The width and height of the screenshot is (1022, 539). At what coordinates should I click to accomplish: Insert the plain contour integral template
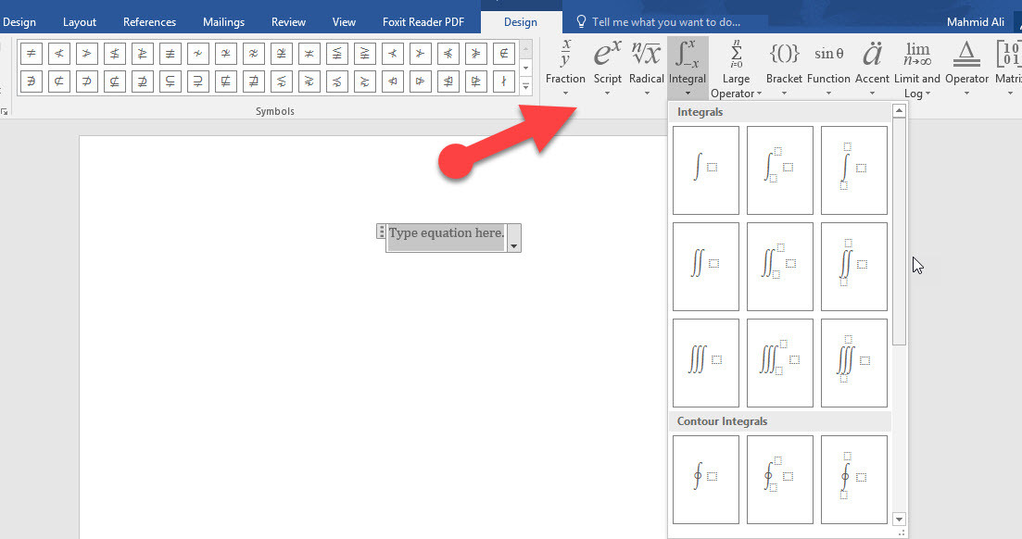pos(706,479)
